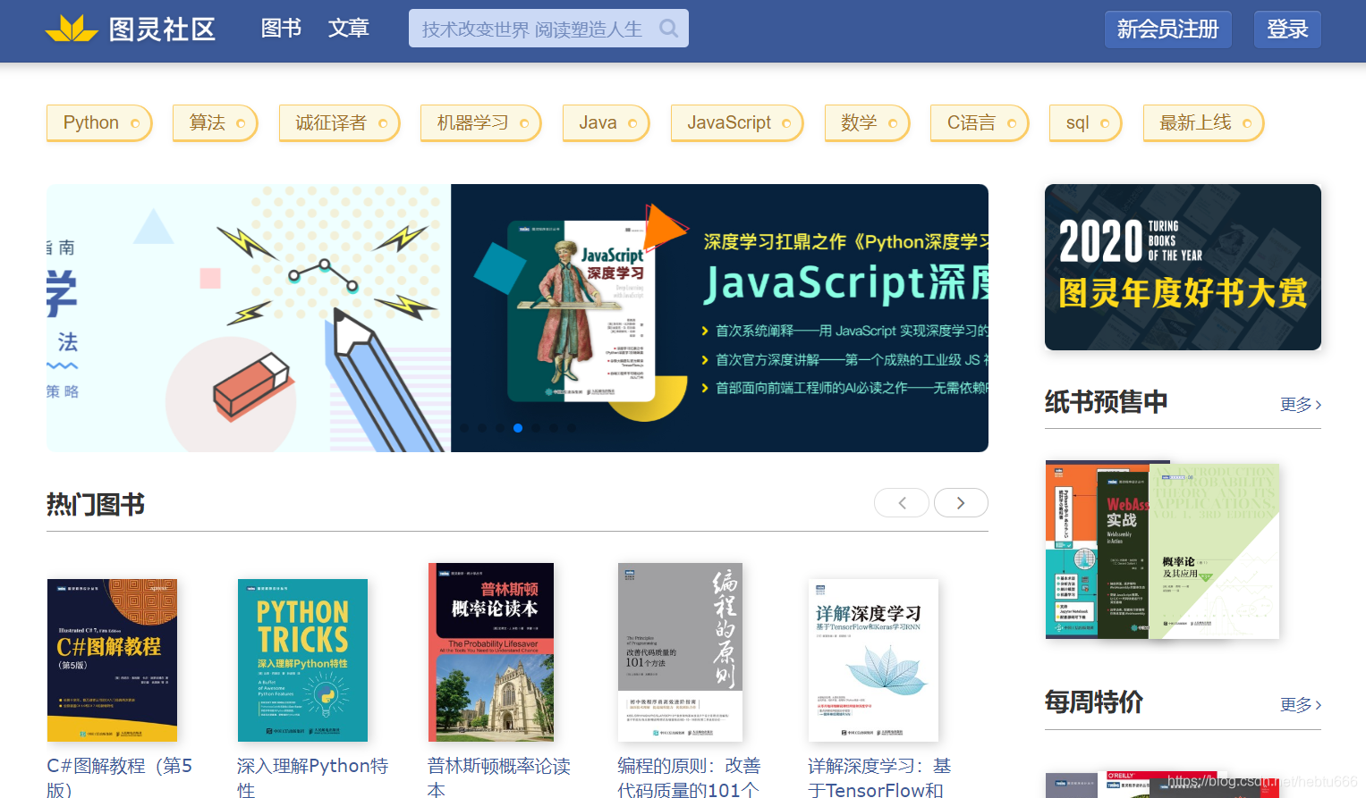Click the 纸书预售中 section heading
Screen dimensions: 1366x798
point(1107,402)
